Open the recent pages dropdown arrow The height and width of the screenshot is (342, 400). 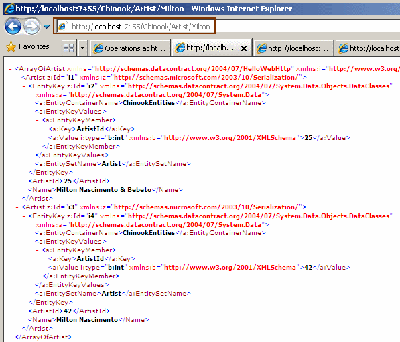(46, 26)
